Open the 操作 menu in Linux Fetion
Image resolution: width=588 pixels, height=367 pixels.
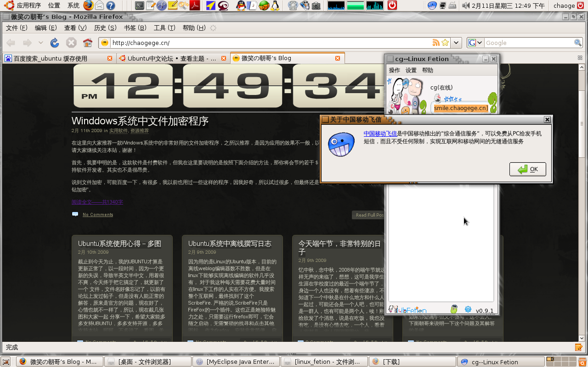[395, 70]
